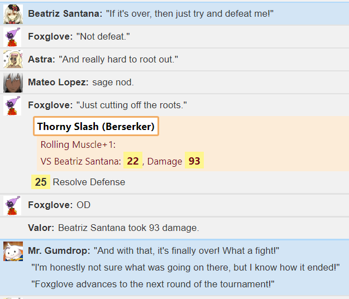349x299 pixels.
Task: Click Mateo Lopez's avatar icon
Action: [x=13, y=83]
